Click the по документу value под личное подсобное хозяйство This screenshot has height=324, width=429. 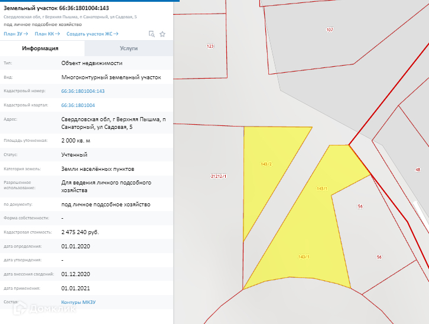106,205
